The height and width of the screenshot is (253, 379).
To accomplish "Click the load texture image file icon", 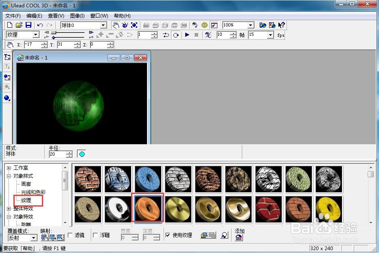I will pyautogui.click(x=204, y=235).
